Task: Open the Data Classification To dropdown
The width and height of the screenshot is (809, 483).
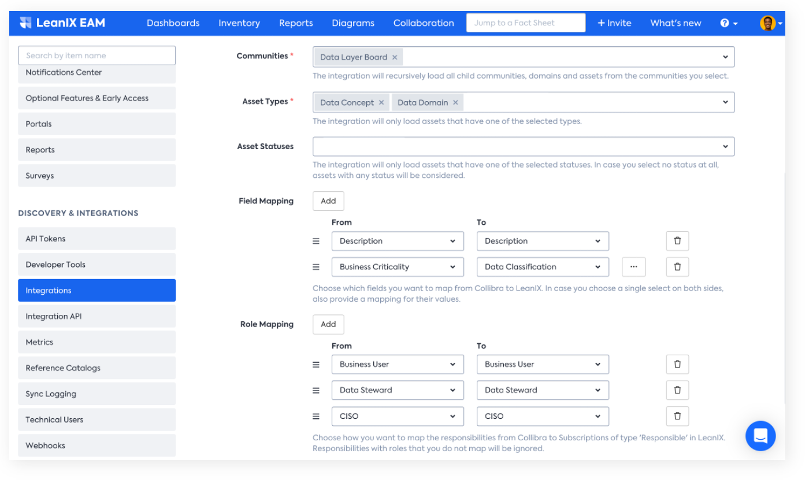Action: click(x=543, y=267)
